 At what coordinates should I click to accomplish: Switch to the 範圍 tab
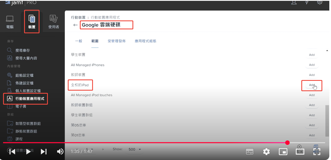[95, 41]
